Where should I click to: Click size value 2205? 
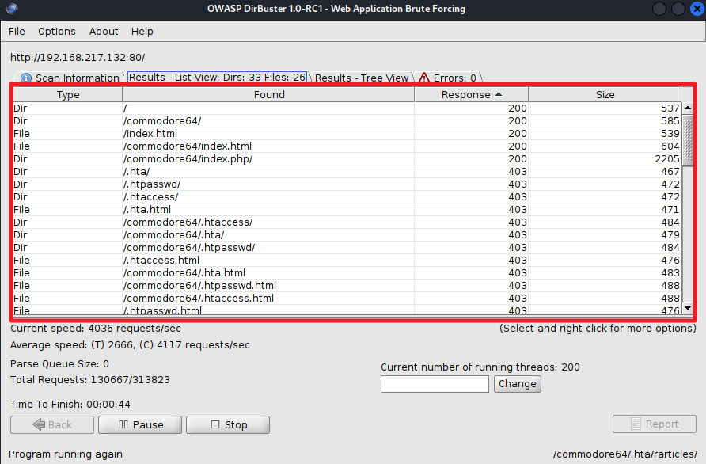[x=667, y=158]
